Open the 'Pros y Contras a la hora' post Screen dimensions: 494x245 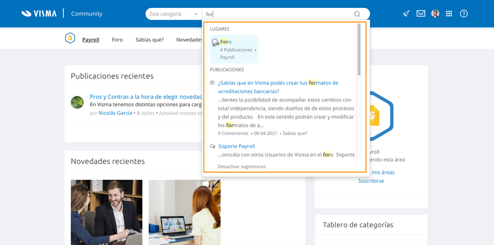(x=146, y=96)
